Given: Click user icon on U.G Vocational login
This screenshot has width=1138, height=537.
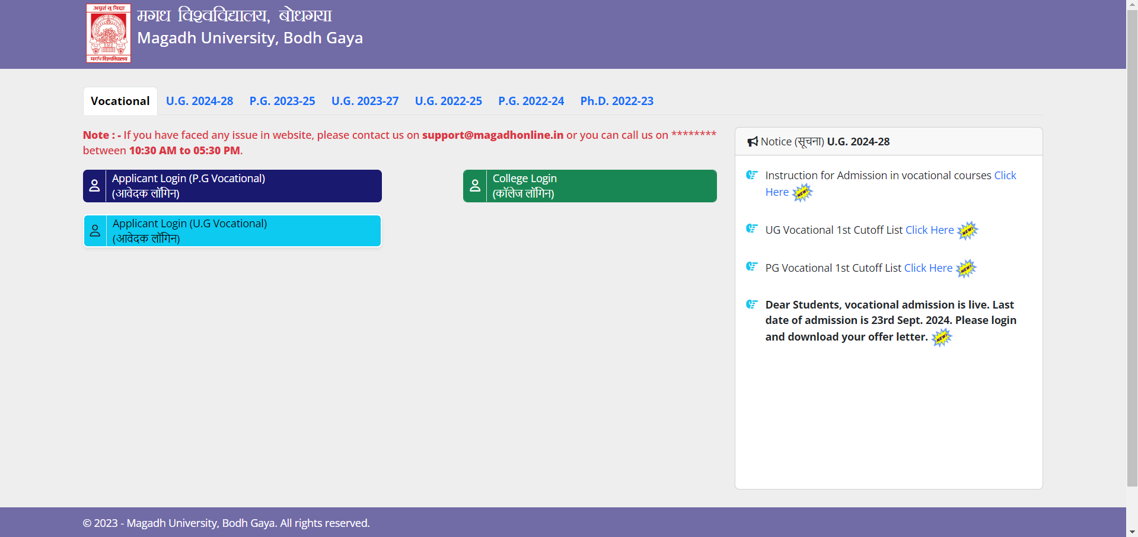Looking at the screenshot, I should tap(95, 231).
